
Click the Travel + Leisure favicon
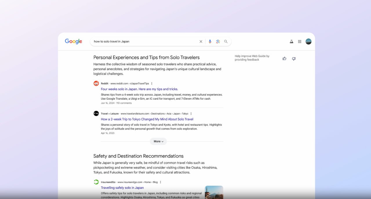pyautogui.click(x=96, y=114)
